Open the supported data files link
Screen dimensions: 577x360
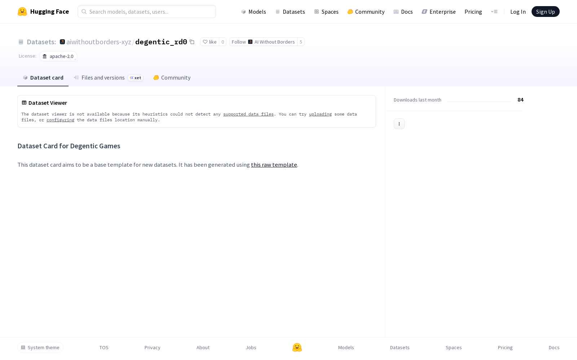(x=248, y=114)
